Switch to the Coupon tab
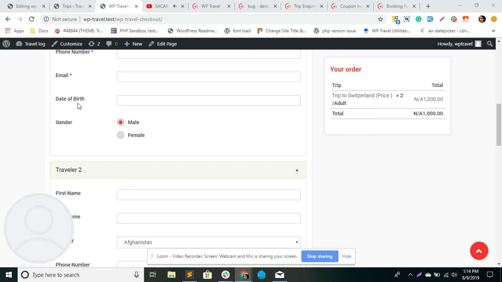The width and height of the screenshot is (502, 282). (351, 6)
